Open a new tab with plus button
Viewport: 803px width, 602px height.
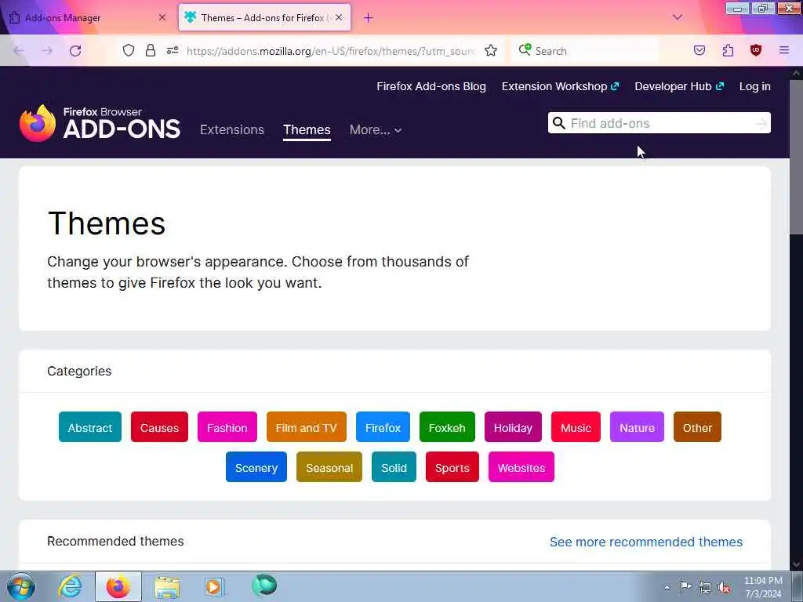click(369, 17)
